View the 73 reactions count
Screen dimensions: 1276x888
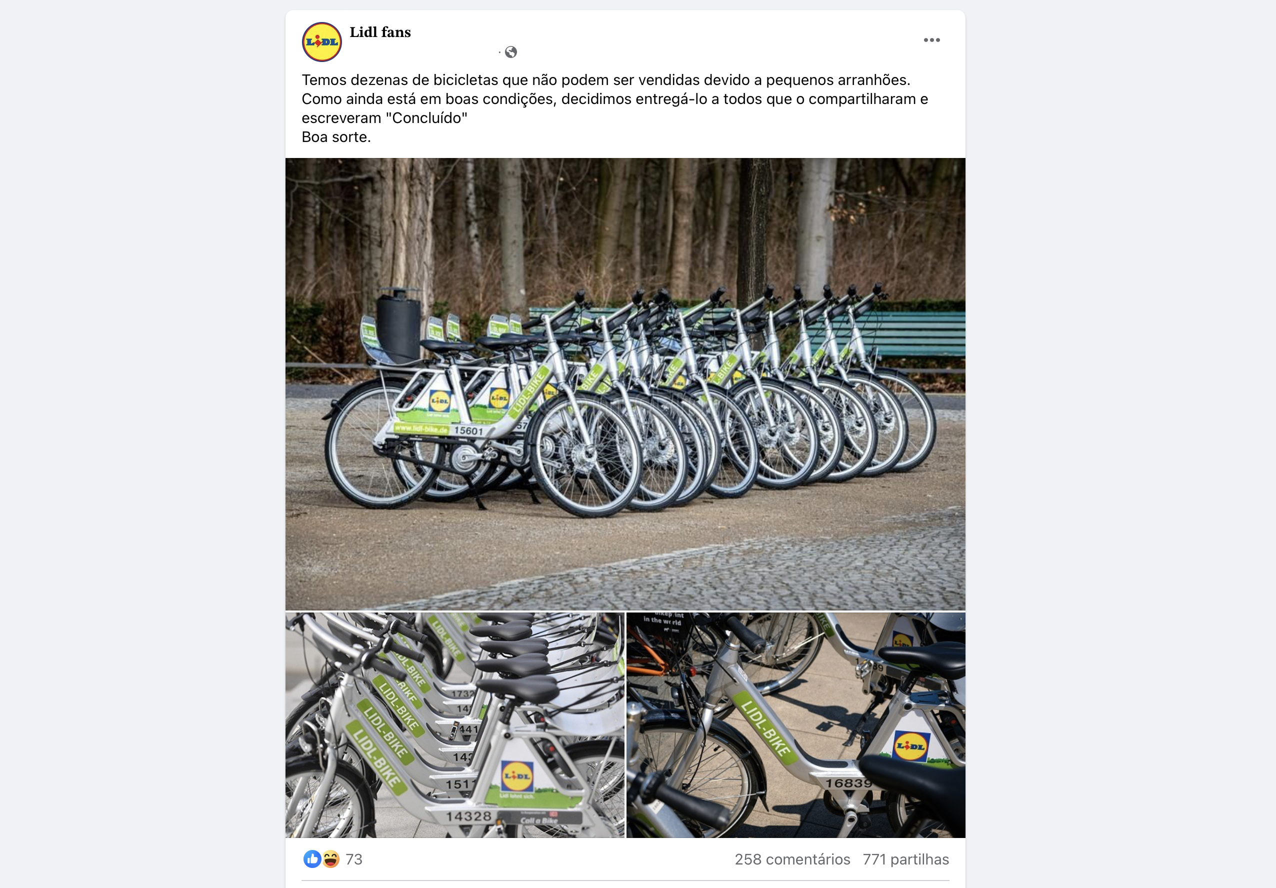click(354, 859)
